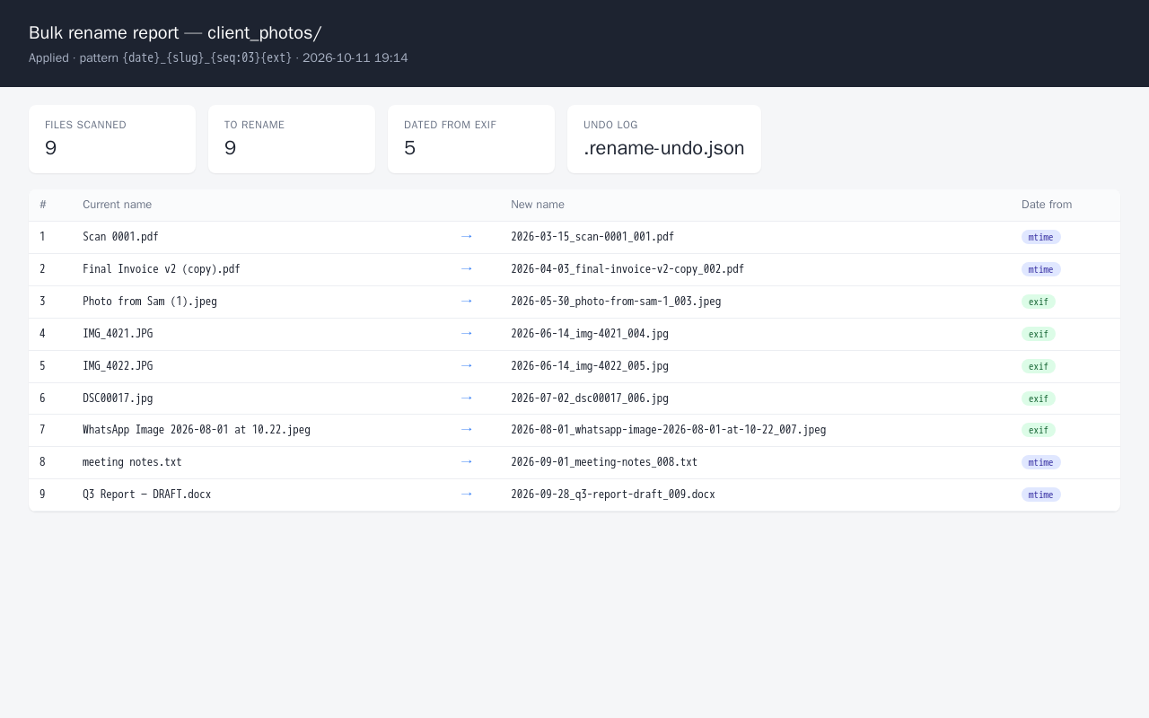1149x718 pixels.
Task: Click the arrow in the IMG_4021.JPG row
Action: [466, 334]
